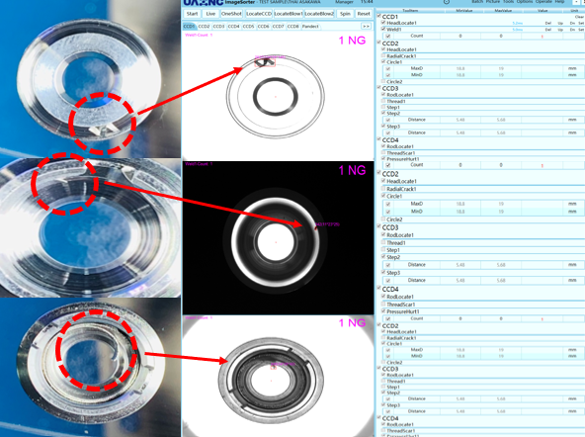Screen dimensions: 585x437
Task: Click the LocateBlow1 button
Action: (289, 14)
